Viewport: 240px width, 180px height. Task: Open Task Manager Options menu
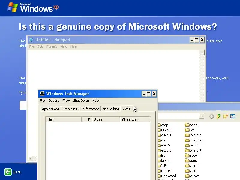point(54,100)
